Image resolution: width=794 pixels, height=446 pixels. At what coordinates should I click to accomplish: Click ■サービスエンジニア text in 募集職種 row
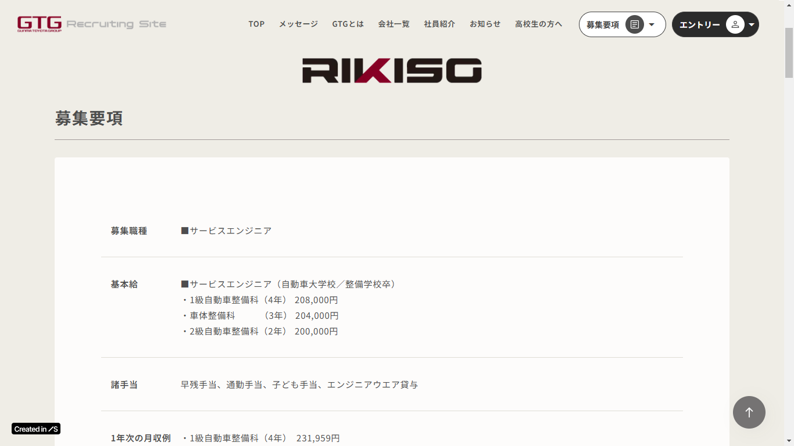(x=226, y=231)
